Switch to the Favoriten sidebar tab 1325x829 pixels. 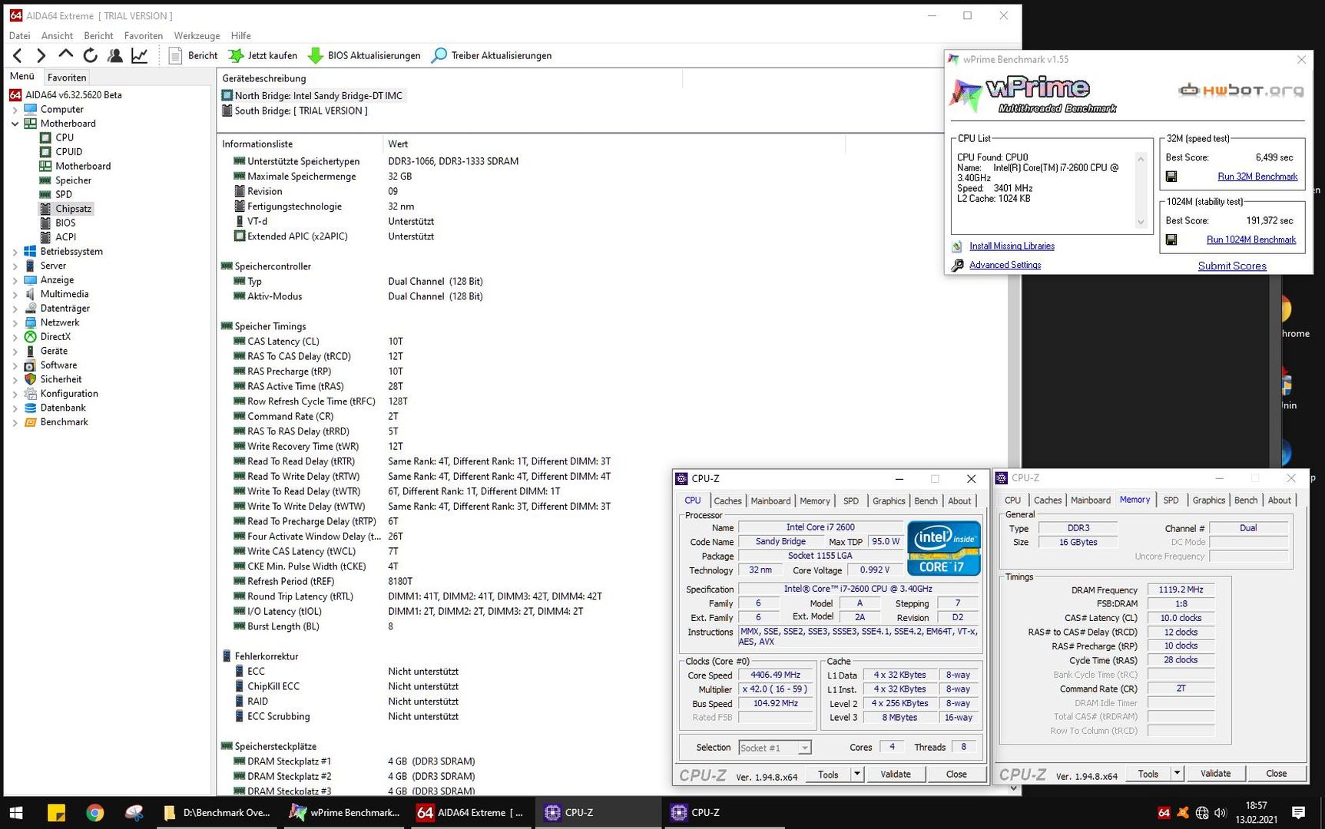(x=67, y=77)
